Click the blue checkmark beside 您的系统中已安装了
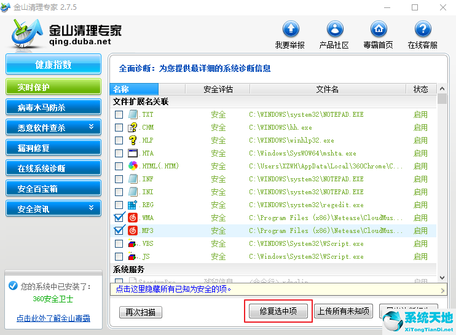The image size is (456, 335). pos(13,286)
